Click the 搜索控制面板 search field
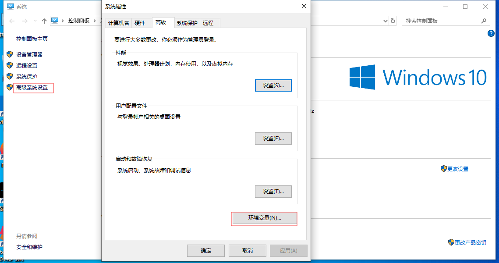The image size is (499, 263). coord(446,21)
